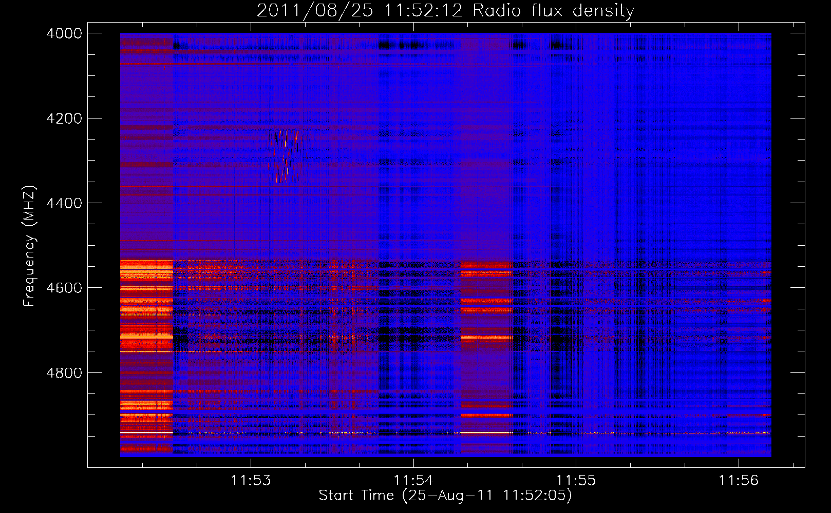Click the 4400 frequency tick label
831x513 pixels.
(x=64, y=203)
